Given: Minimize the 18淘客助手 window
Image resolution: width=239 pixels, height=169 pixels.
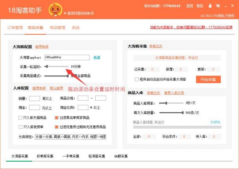Looking at the screenshot, I should 226,6.
